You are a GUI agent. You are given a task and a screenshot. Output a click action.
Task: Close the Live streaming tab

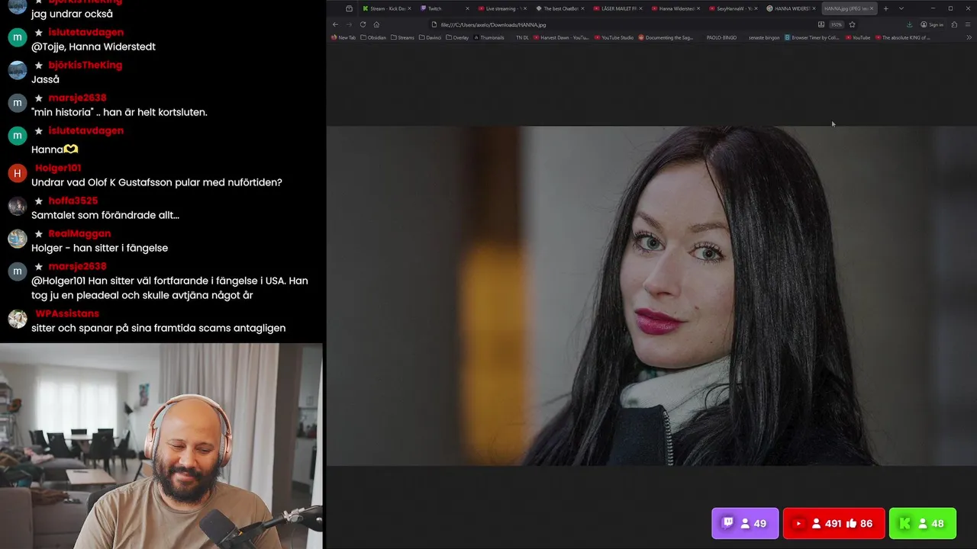click(524, 8)
